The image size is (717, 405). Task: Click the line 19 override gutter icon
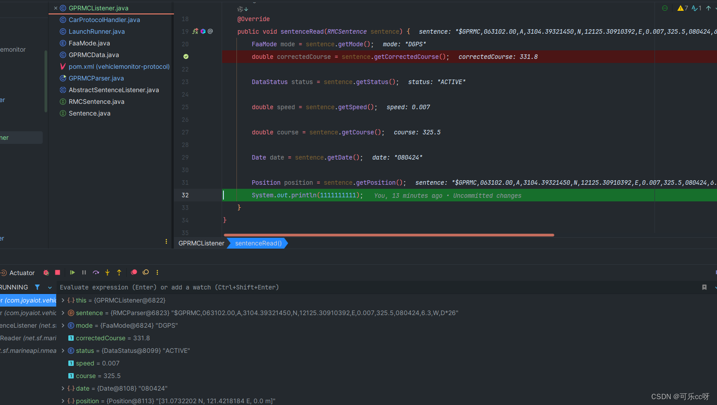[195, 31]
